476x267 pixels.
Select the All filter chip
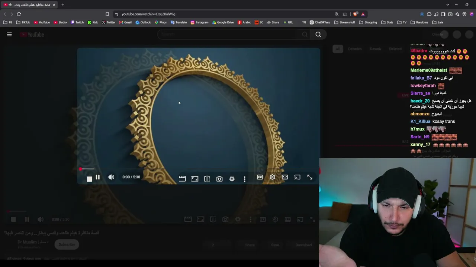pos(338,49)
